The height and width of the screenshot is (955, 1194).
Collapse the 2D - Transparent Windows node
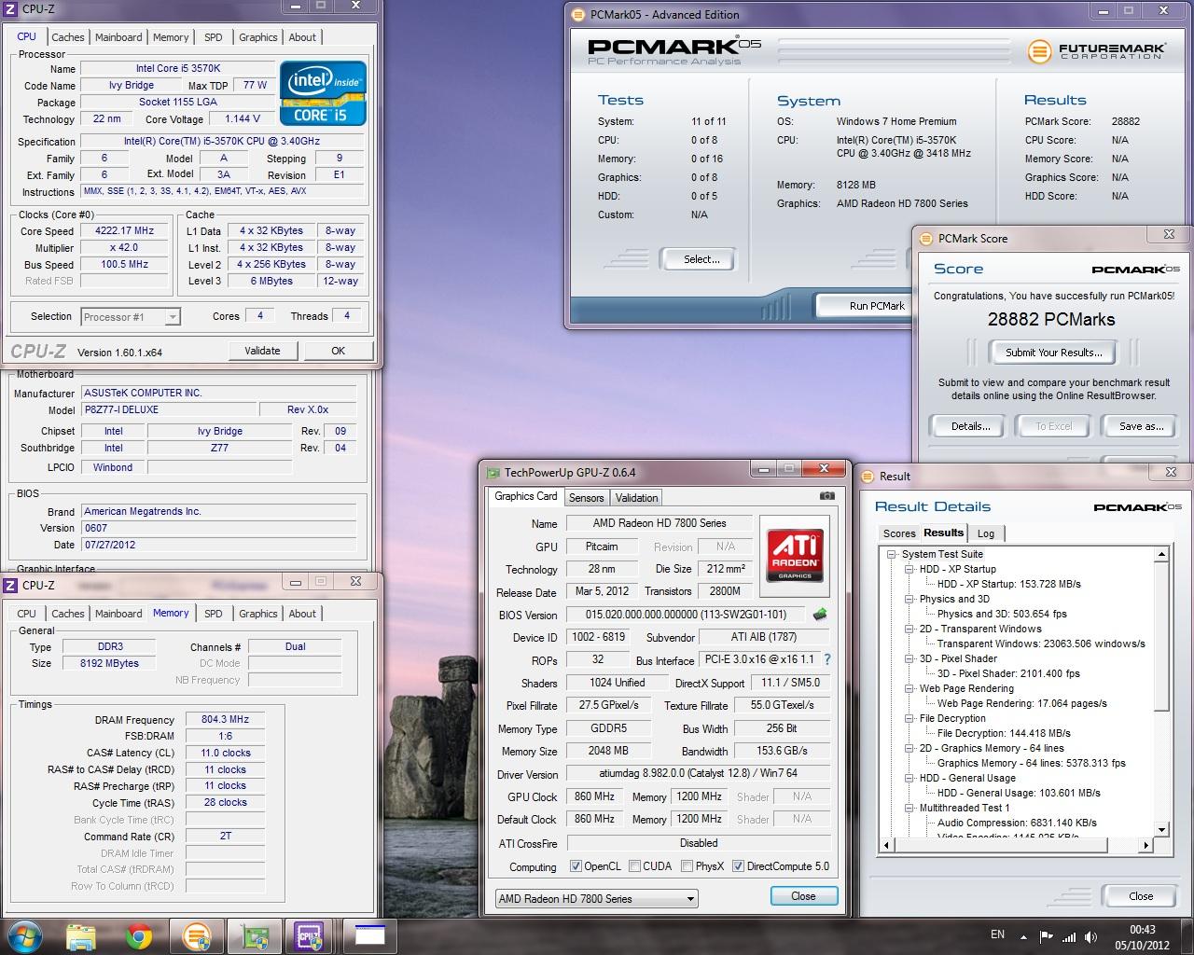[909, 629]
